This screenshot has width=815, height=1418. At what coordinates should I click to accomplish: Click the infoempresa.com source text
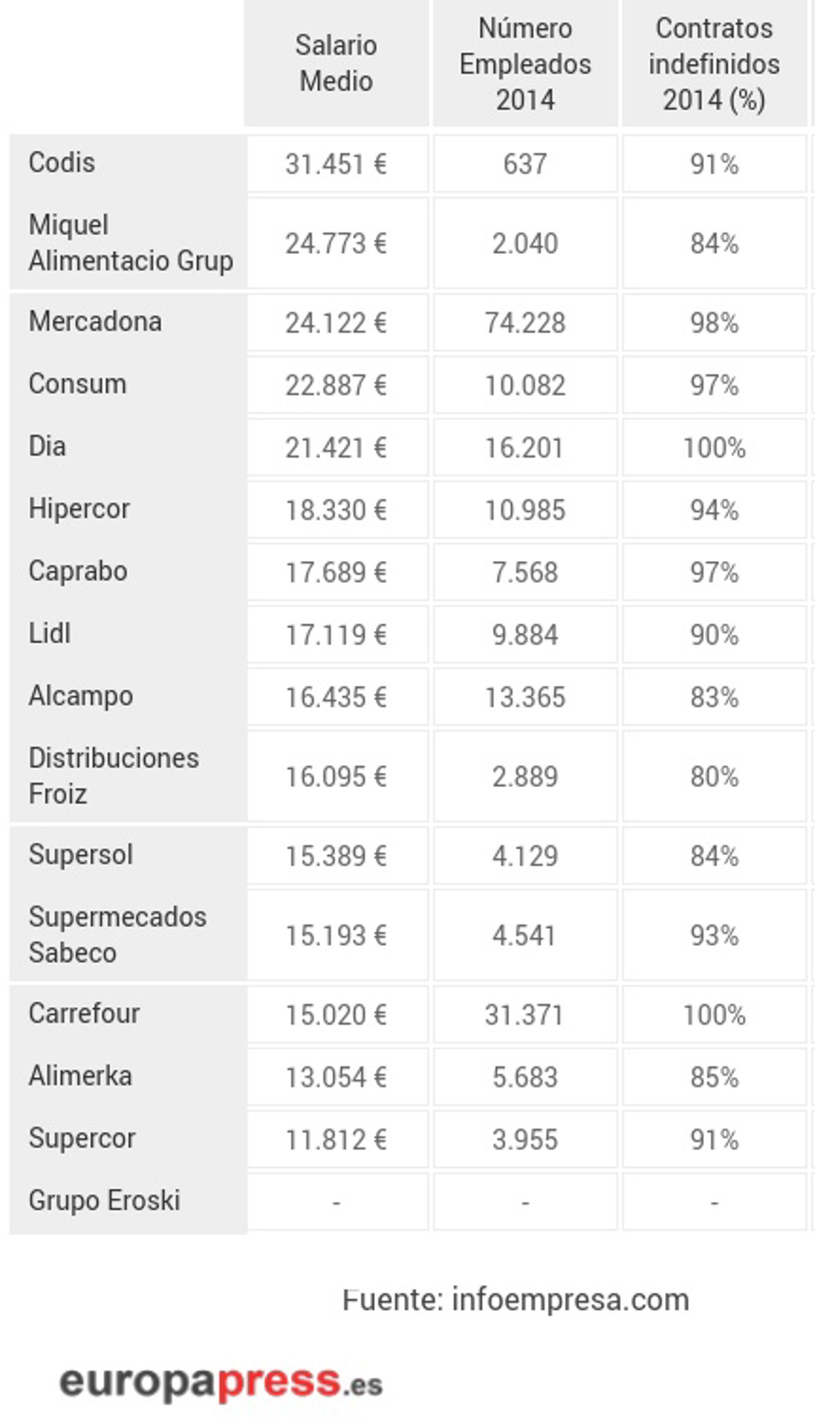tap(516, 1299)
